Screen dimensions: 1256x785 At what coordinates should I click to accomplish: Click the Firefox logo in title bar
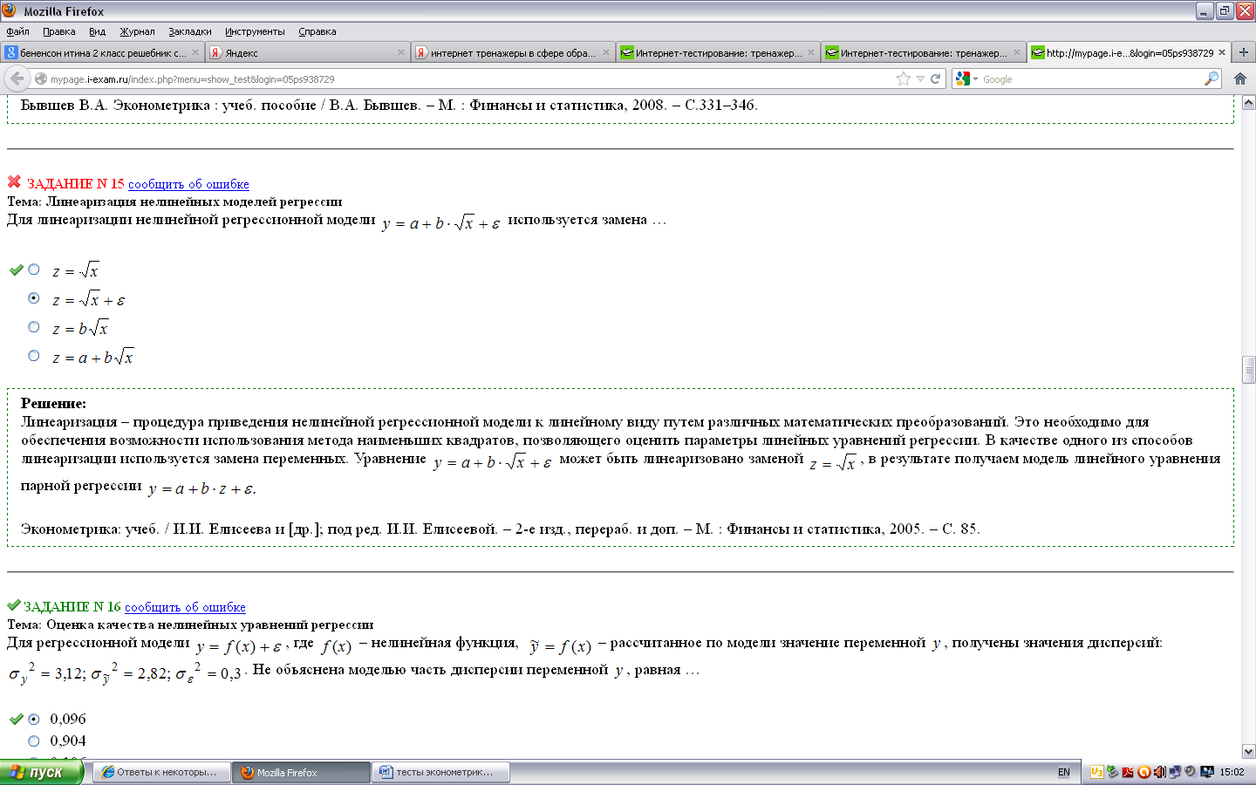[x=10, y=10]
